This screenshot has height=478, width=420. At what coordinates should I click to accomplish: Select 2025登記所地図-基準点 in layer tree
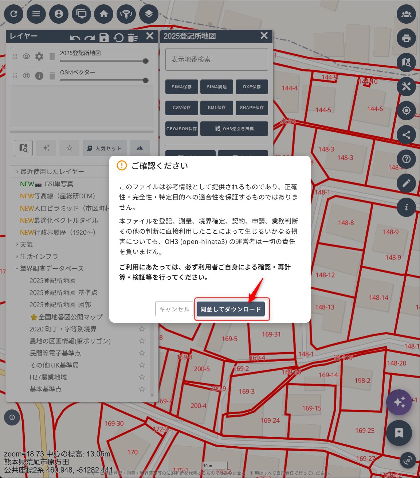(x=63, y=292)
